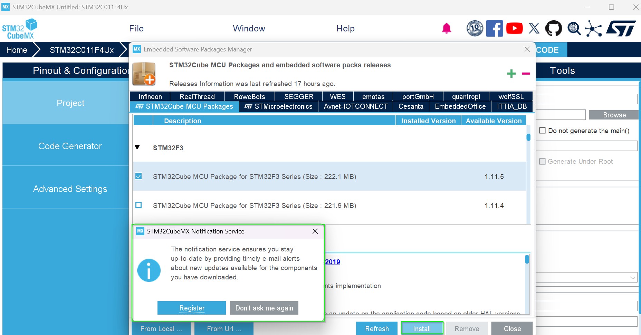
Task: Click the From Url ... button
Action: click(x=224, y=328)
